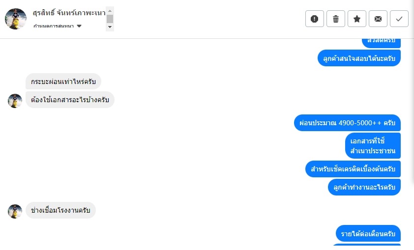This screenshot has height=250, width=414.
Task: Click sender avatar beside ต้องใช้เอกสารอะไรบ้างครับ message
Action: coord(15,101)
